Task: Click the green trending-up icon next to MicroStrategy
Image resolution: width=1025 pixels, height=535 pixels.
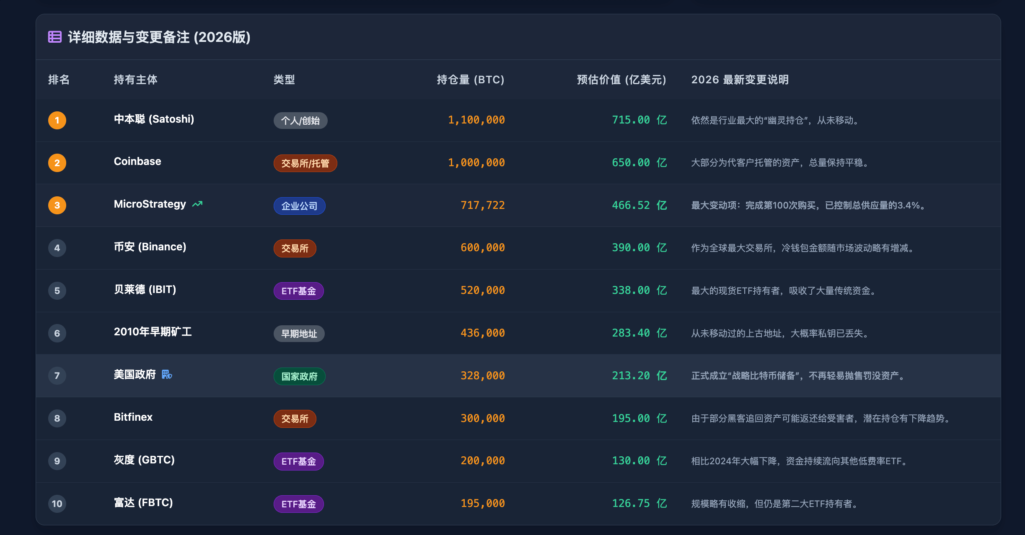Action: [197, 204]
